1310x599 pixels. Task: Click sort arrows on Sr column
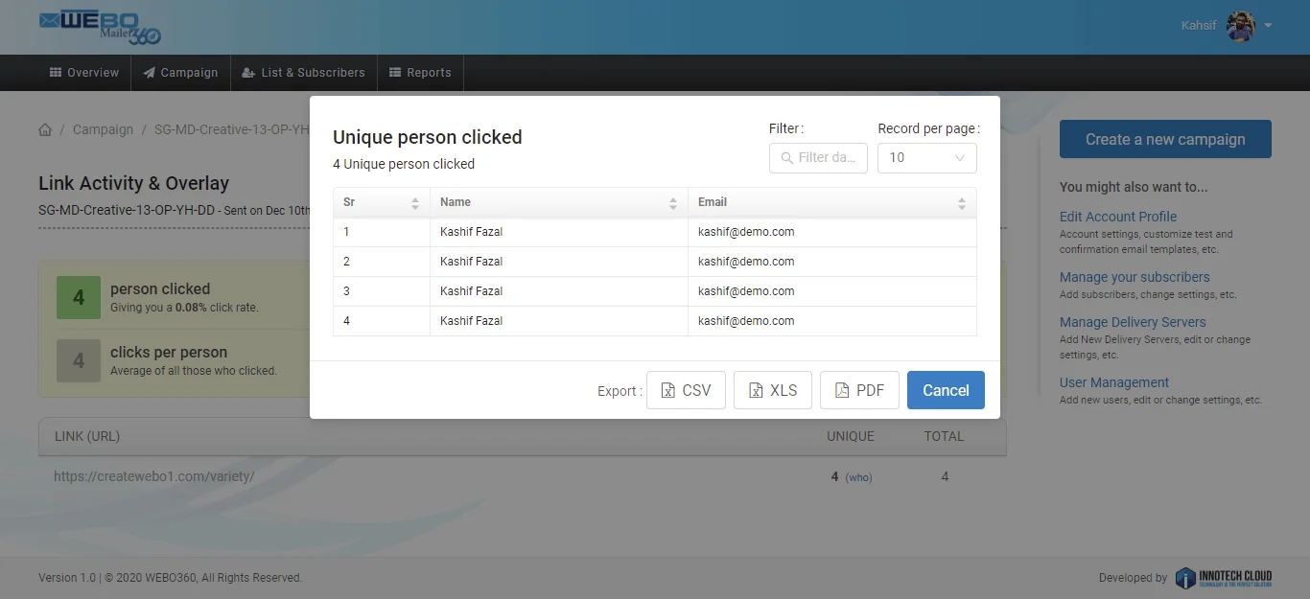tap(415, 203)
